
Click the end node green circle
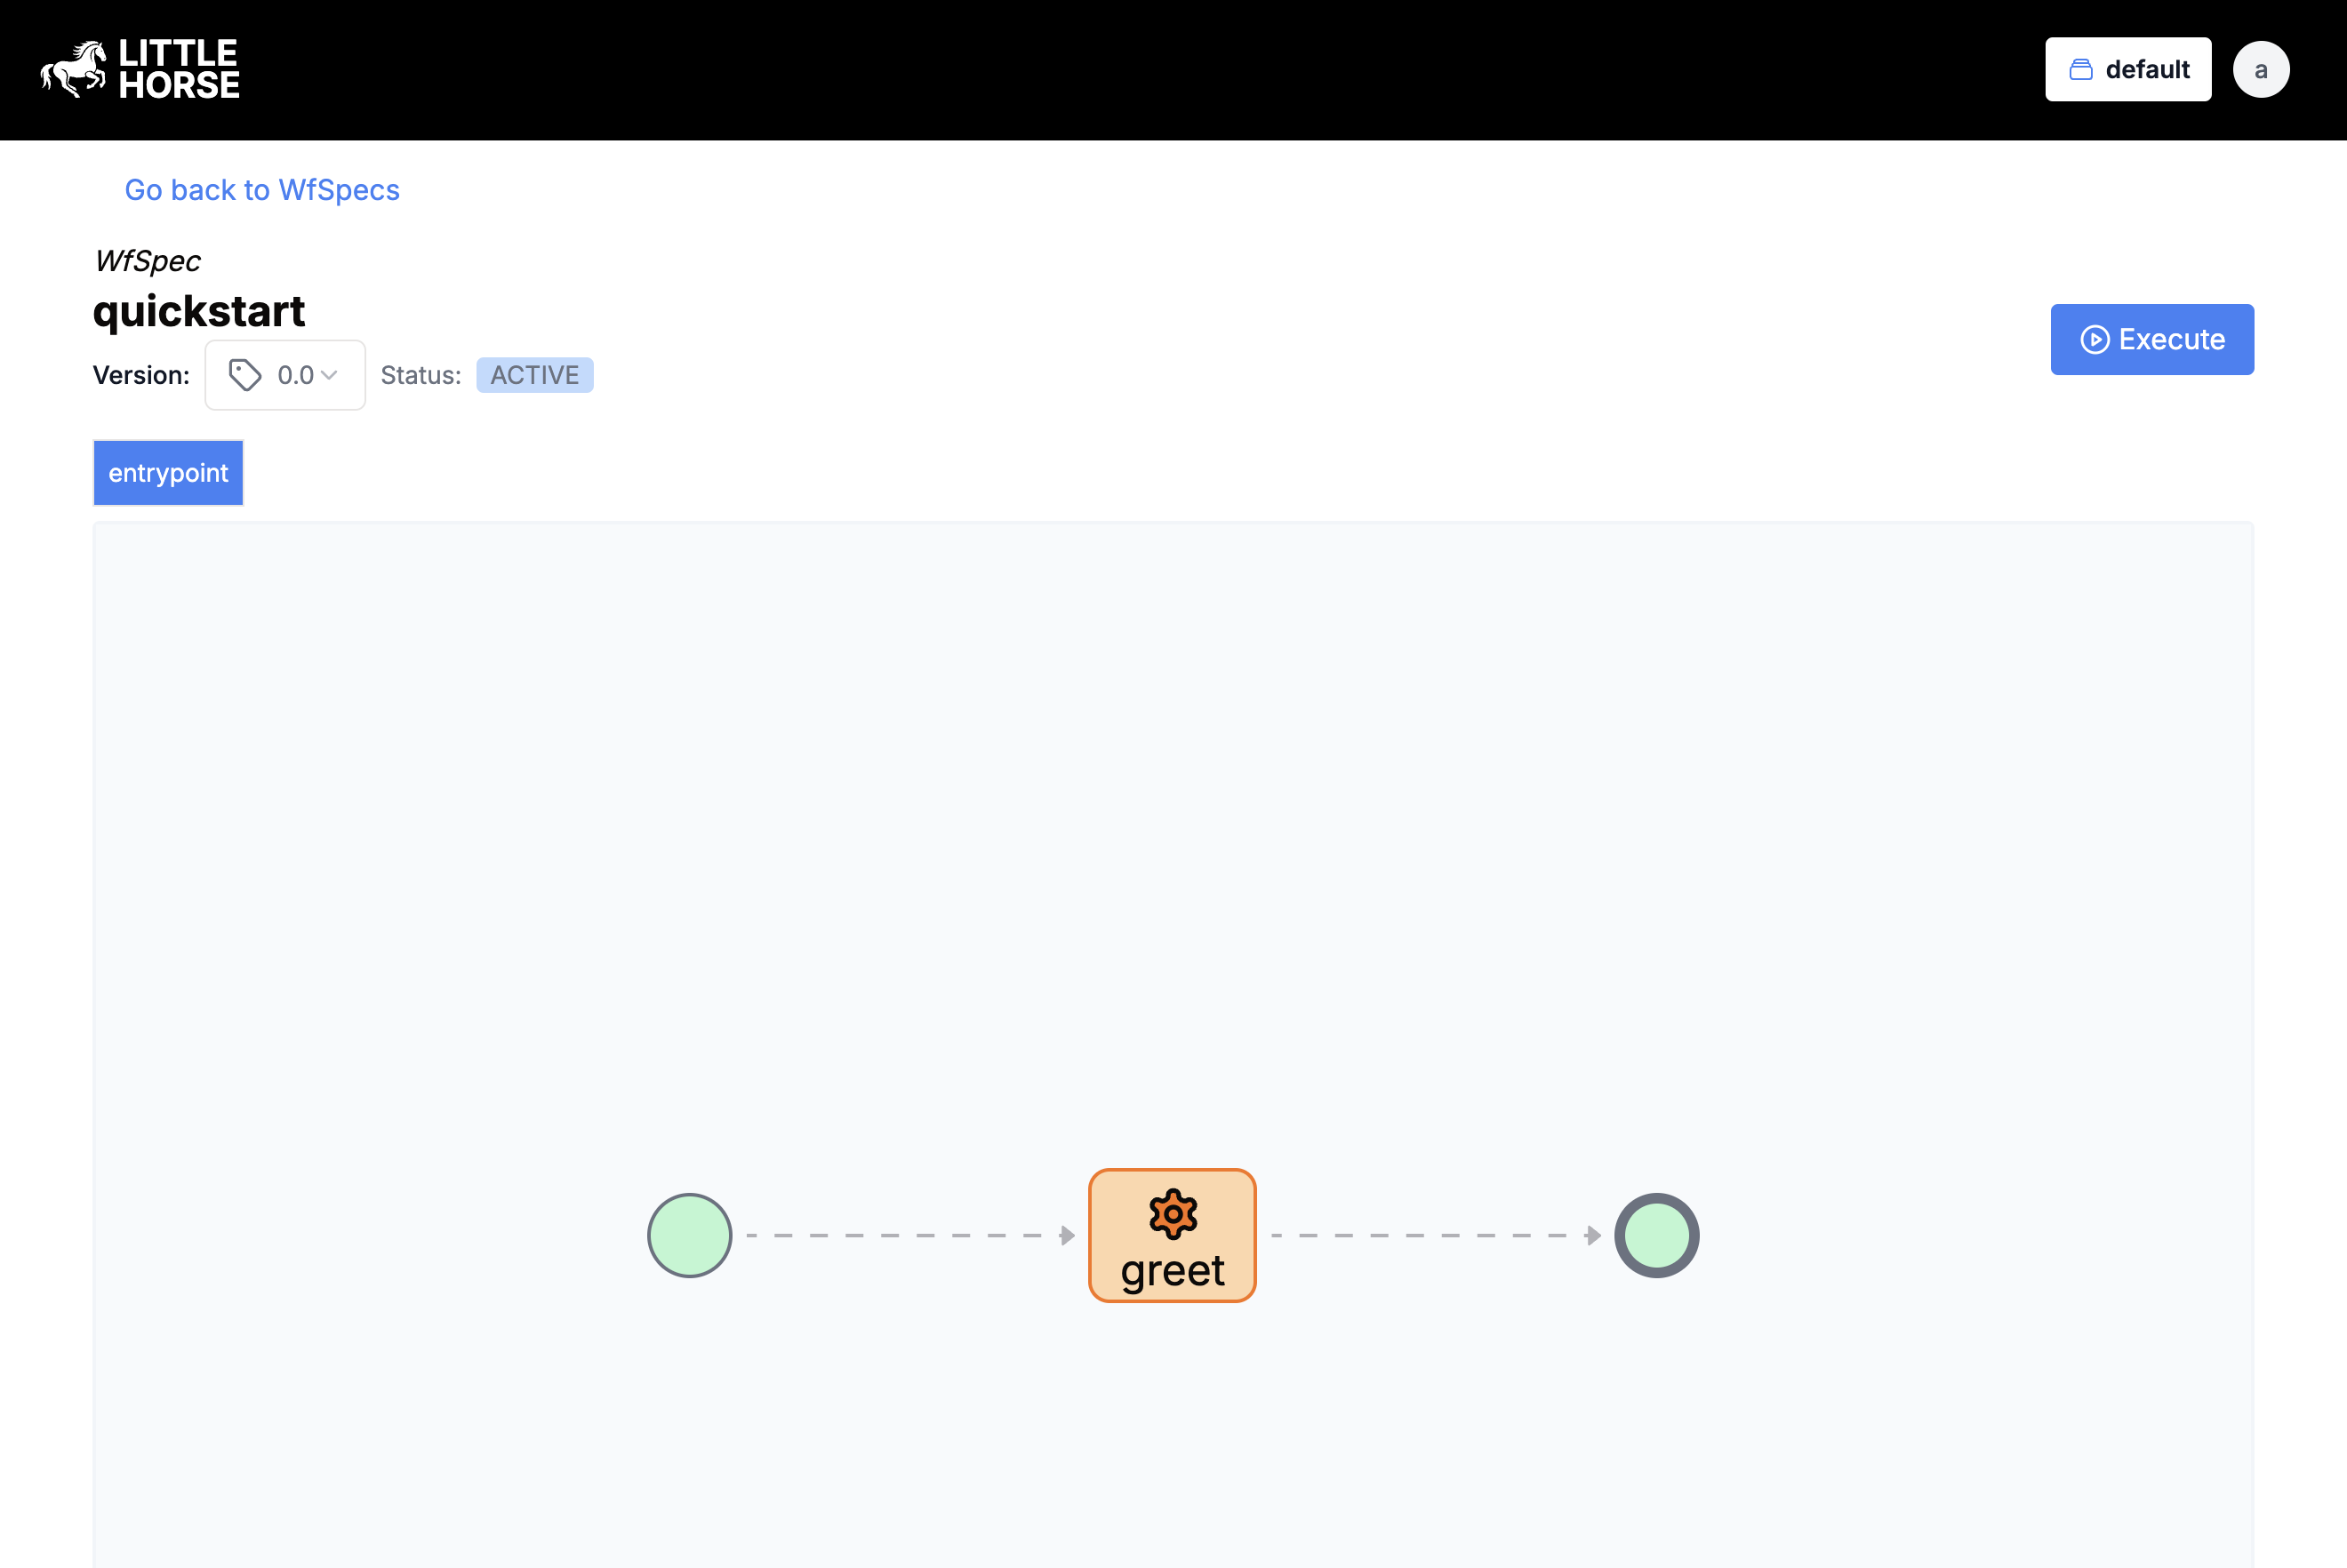click(1654, 1236)
